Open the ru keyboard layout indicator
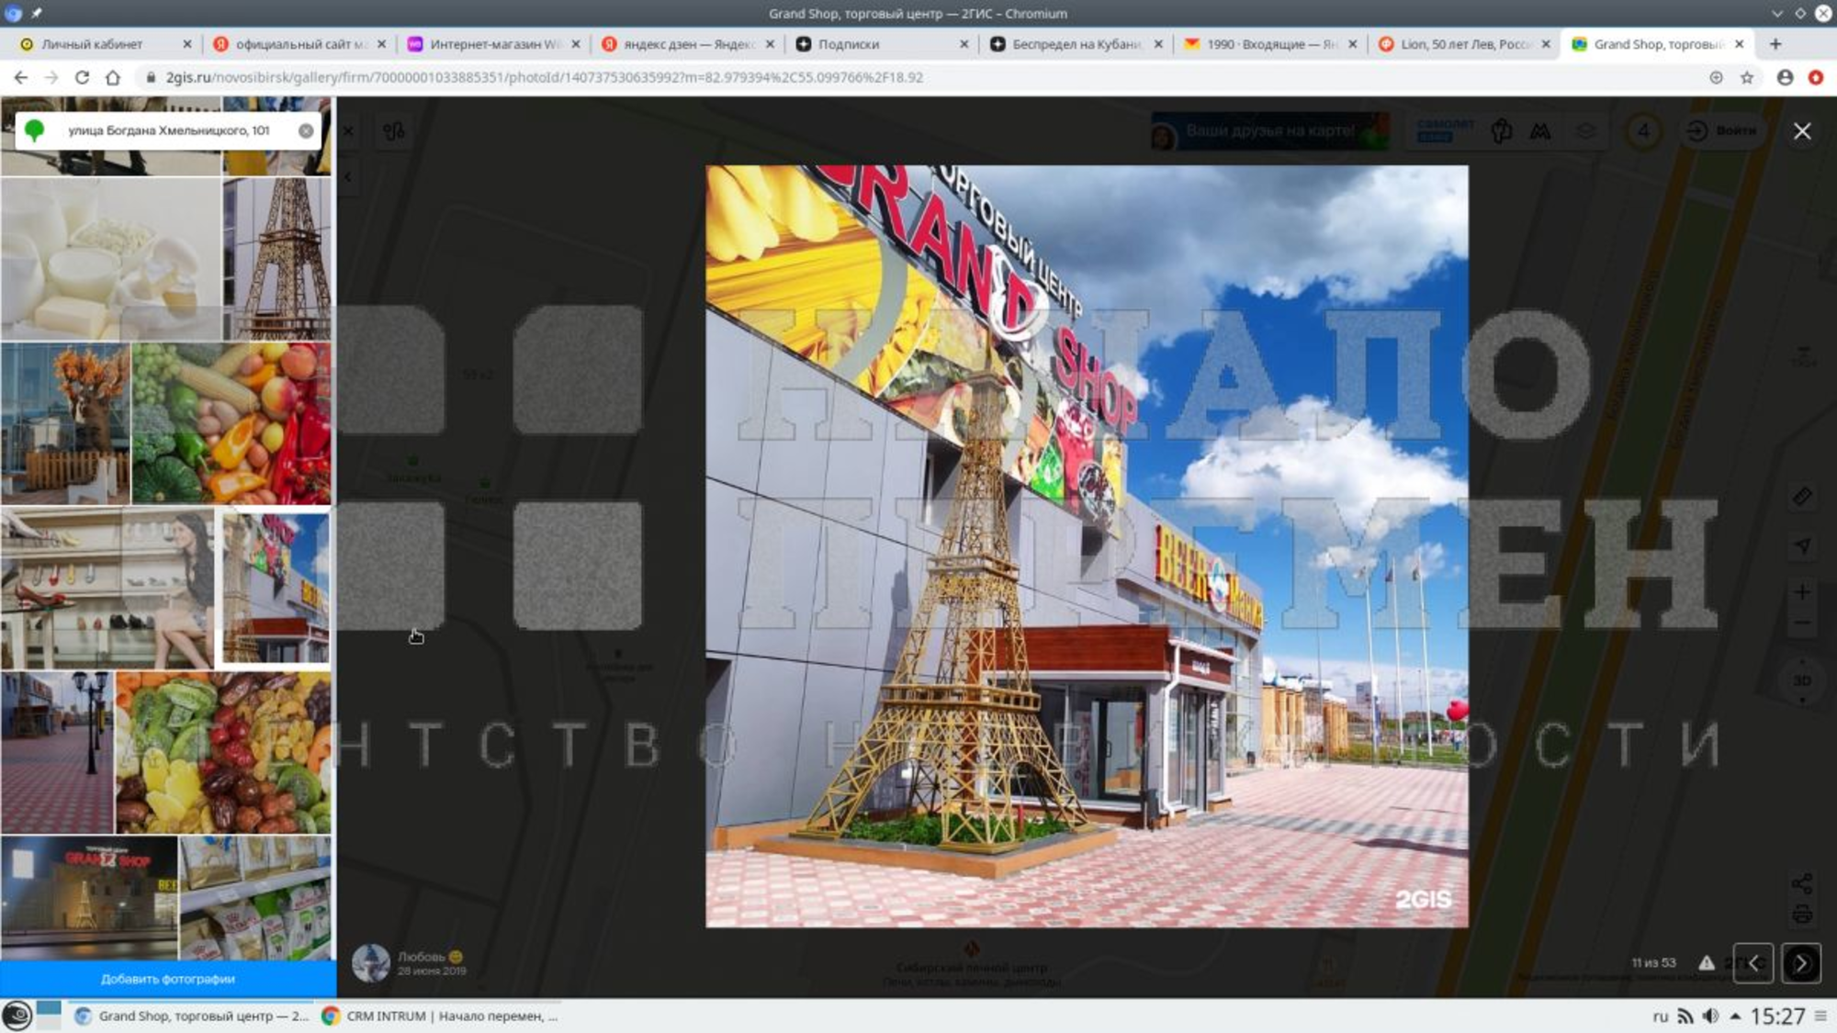The height and width of the screenshot is (1033, 1837). coord(1660,1016)
